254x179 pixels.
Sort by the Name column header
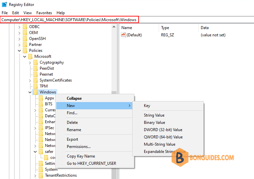tap(139, 28)
